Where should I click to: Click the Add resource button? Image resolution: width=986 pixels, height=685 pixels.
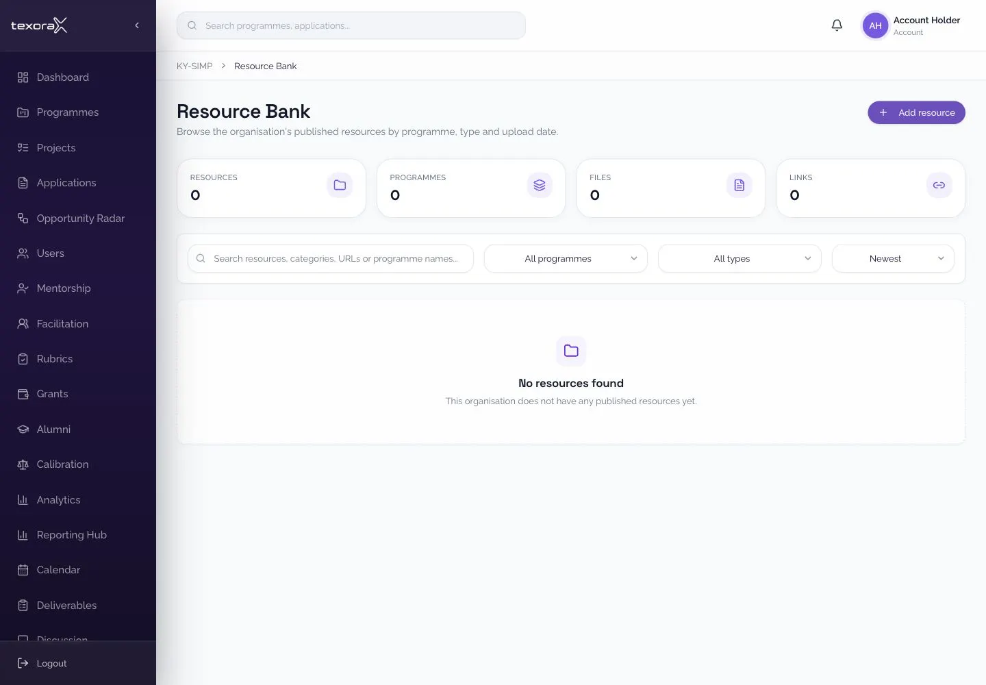click(x=916, y=113)
